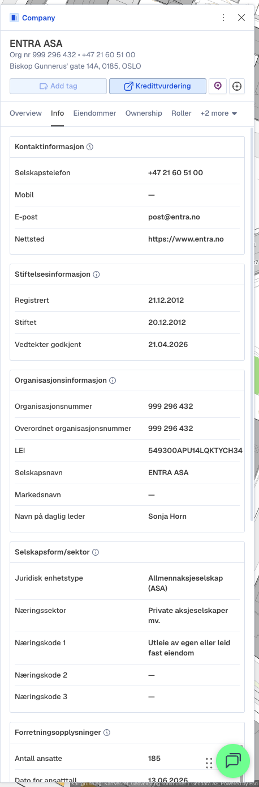Click the Stiftet date 20.12.2012
The height and width of the screenshot is (787, 259).
pyautogui.click(x=167, y=323)
